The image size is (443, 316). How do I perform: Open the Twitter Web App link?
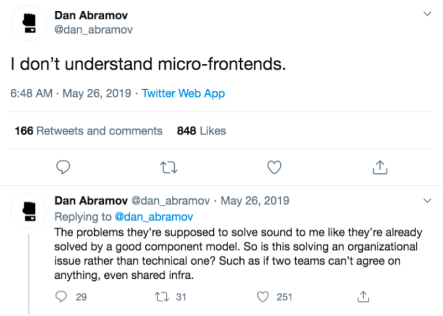183,93
